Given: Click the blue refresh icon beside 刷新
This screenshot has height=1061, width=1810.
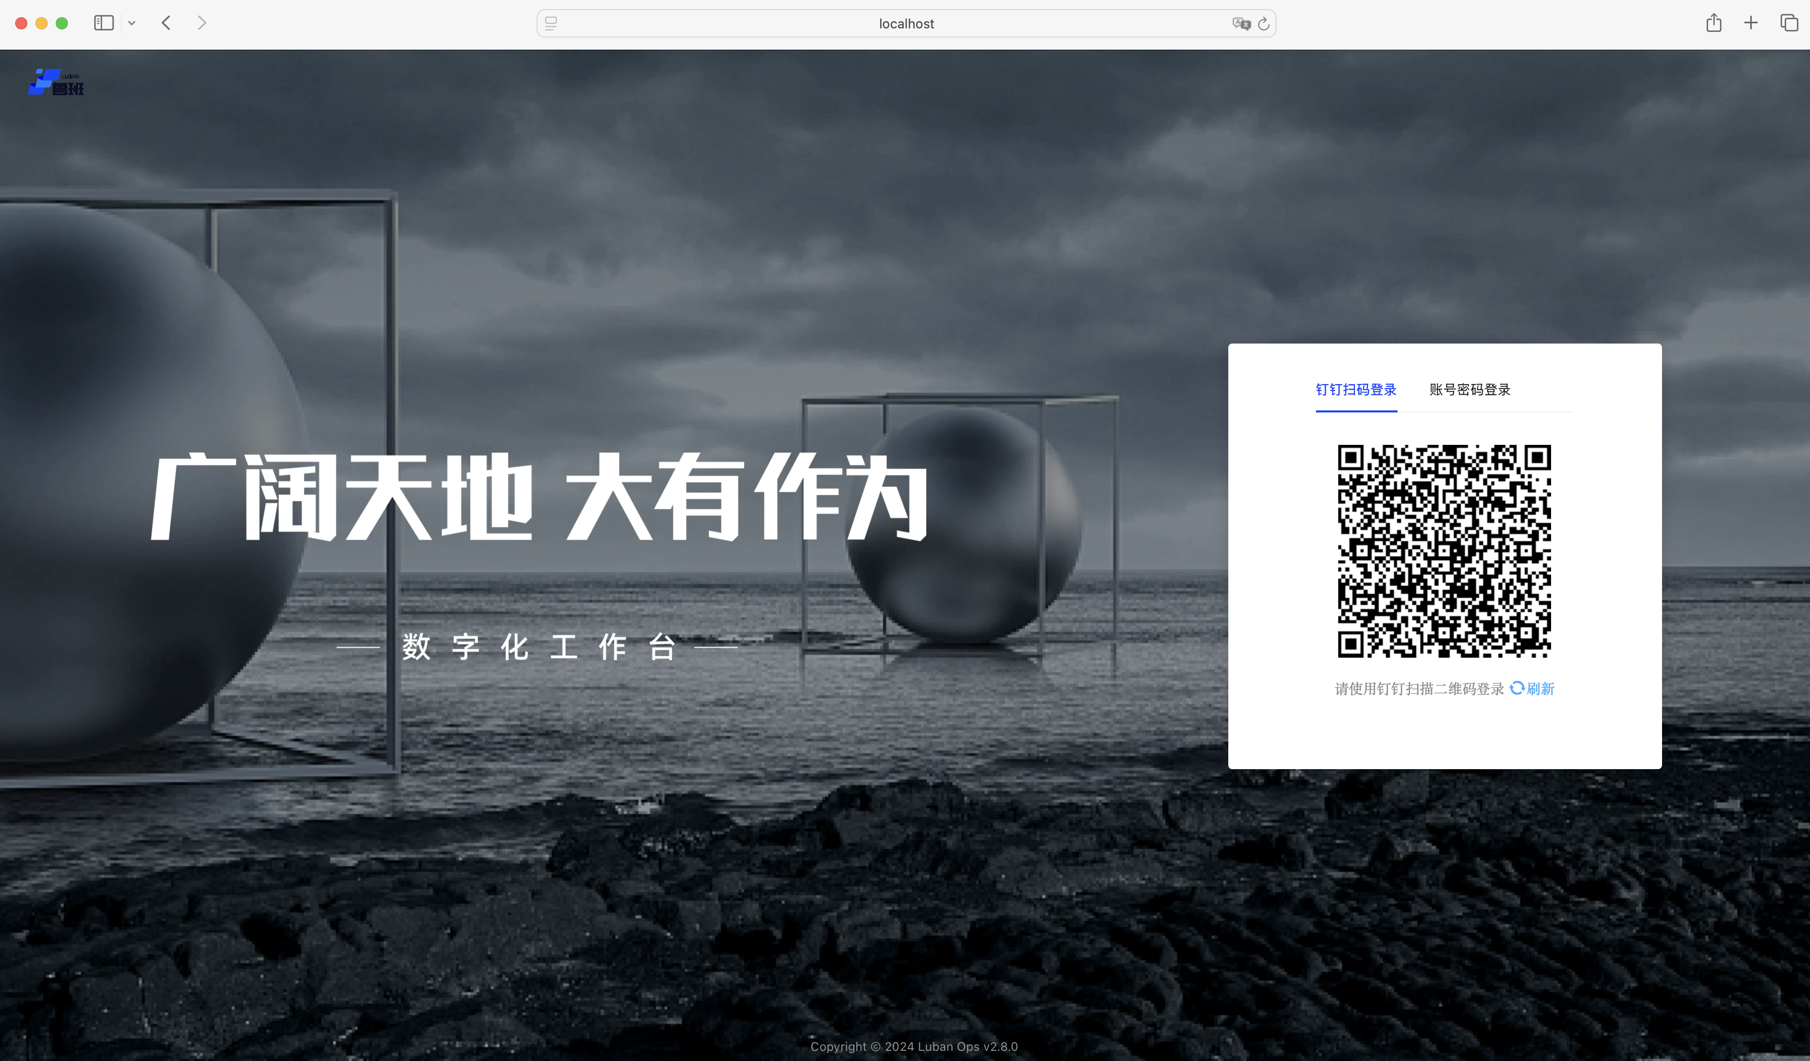Looking at the screenshot, I should point(1516,688).
